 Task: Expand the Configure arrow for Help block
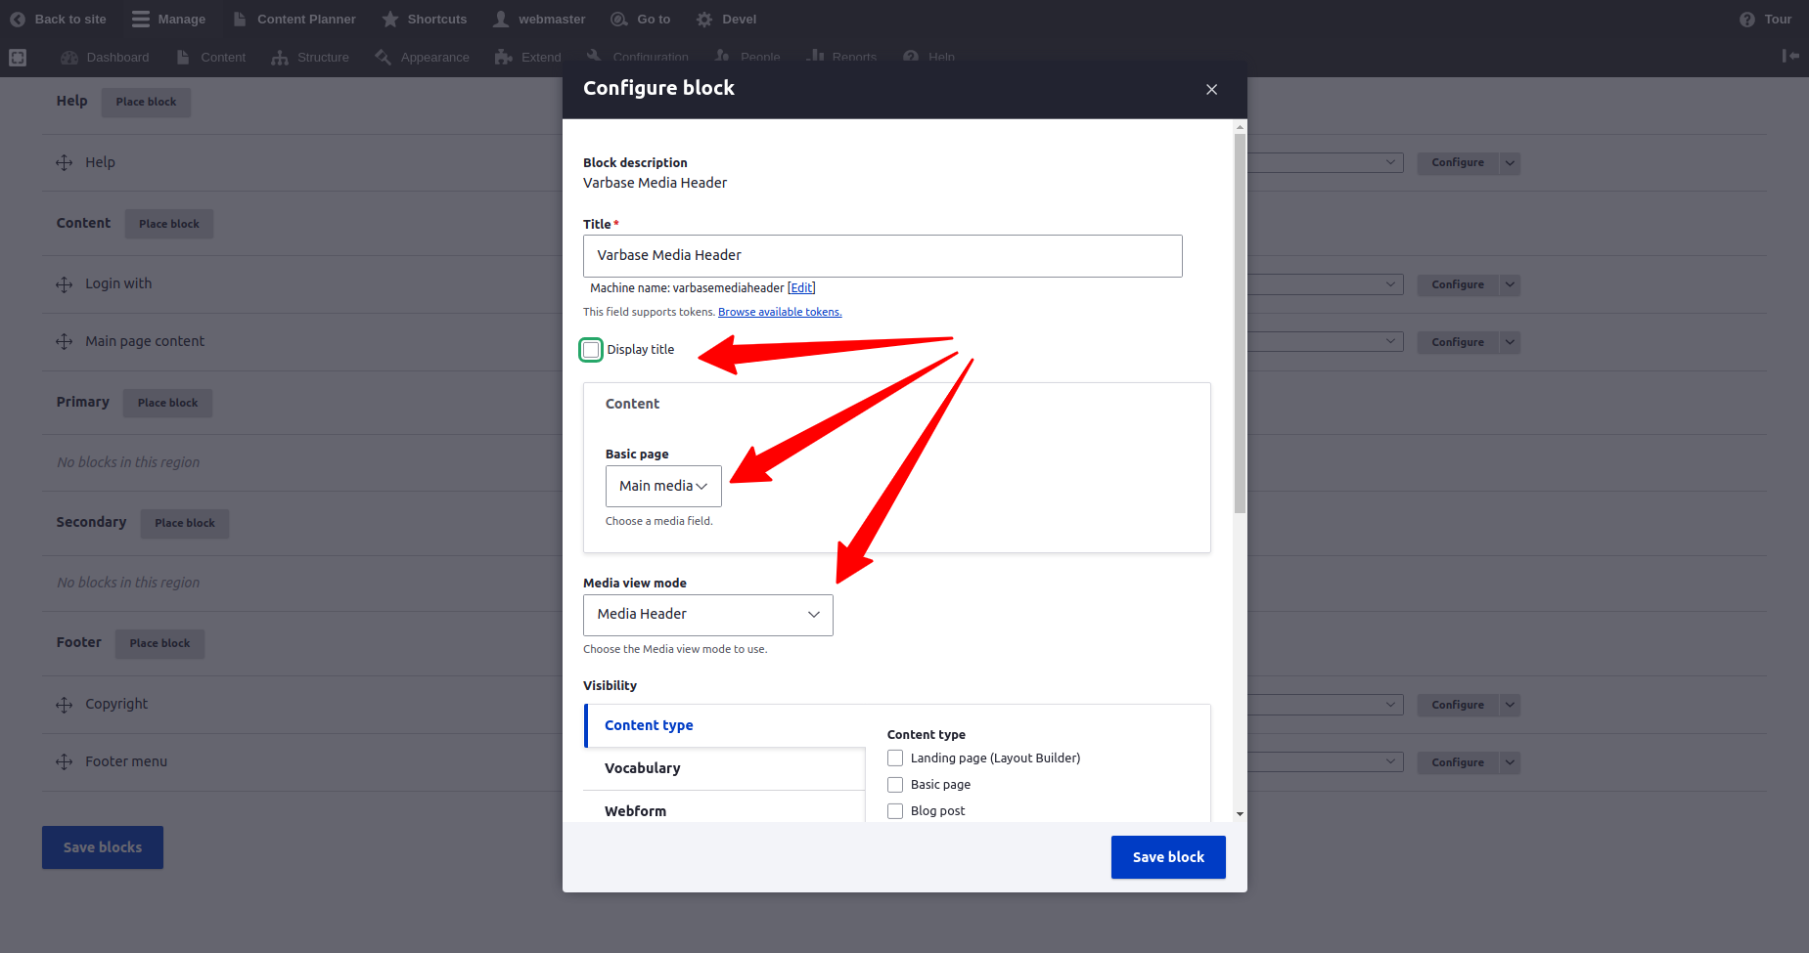[x=1510, y=163]
